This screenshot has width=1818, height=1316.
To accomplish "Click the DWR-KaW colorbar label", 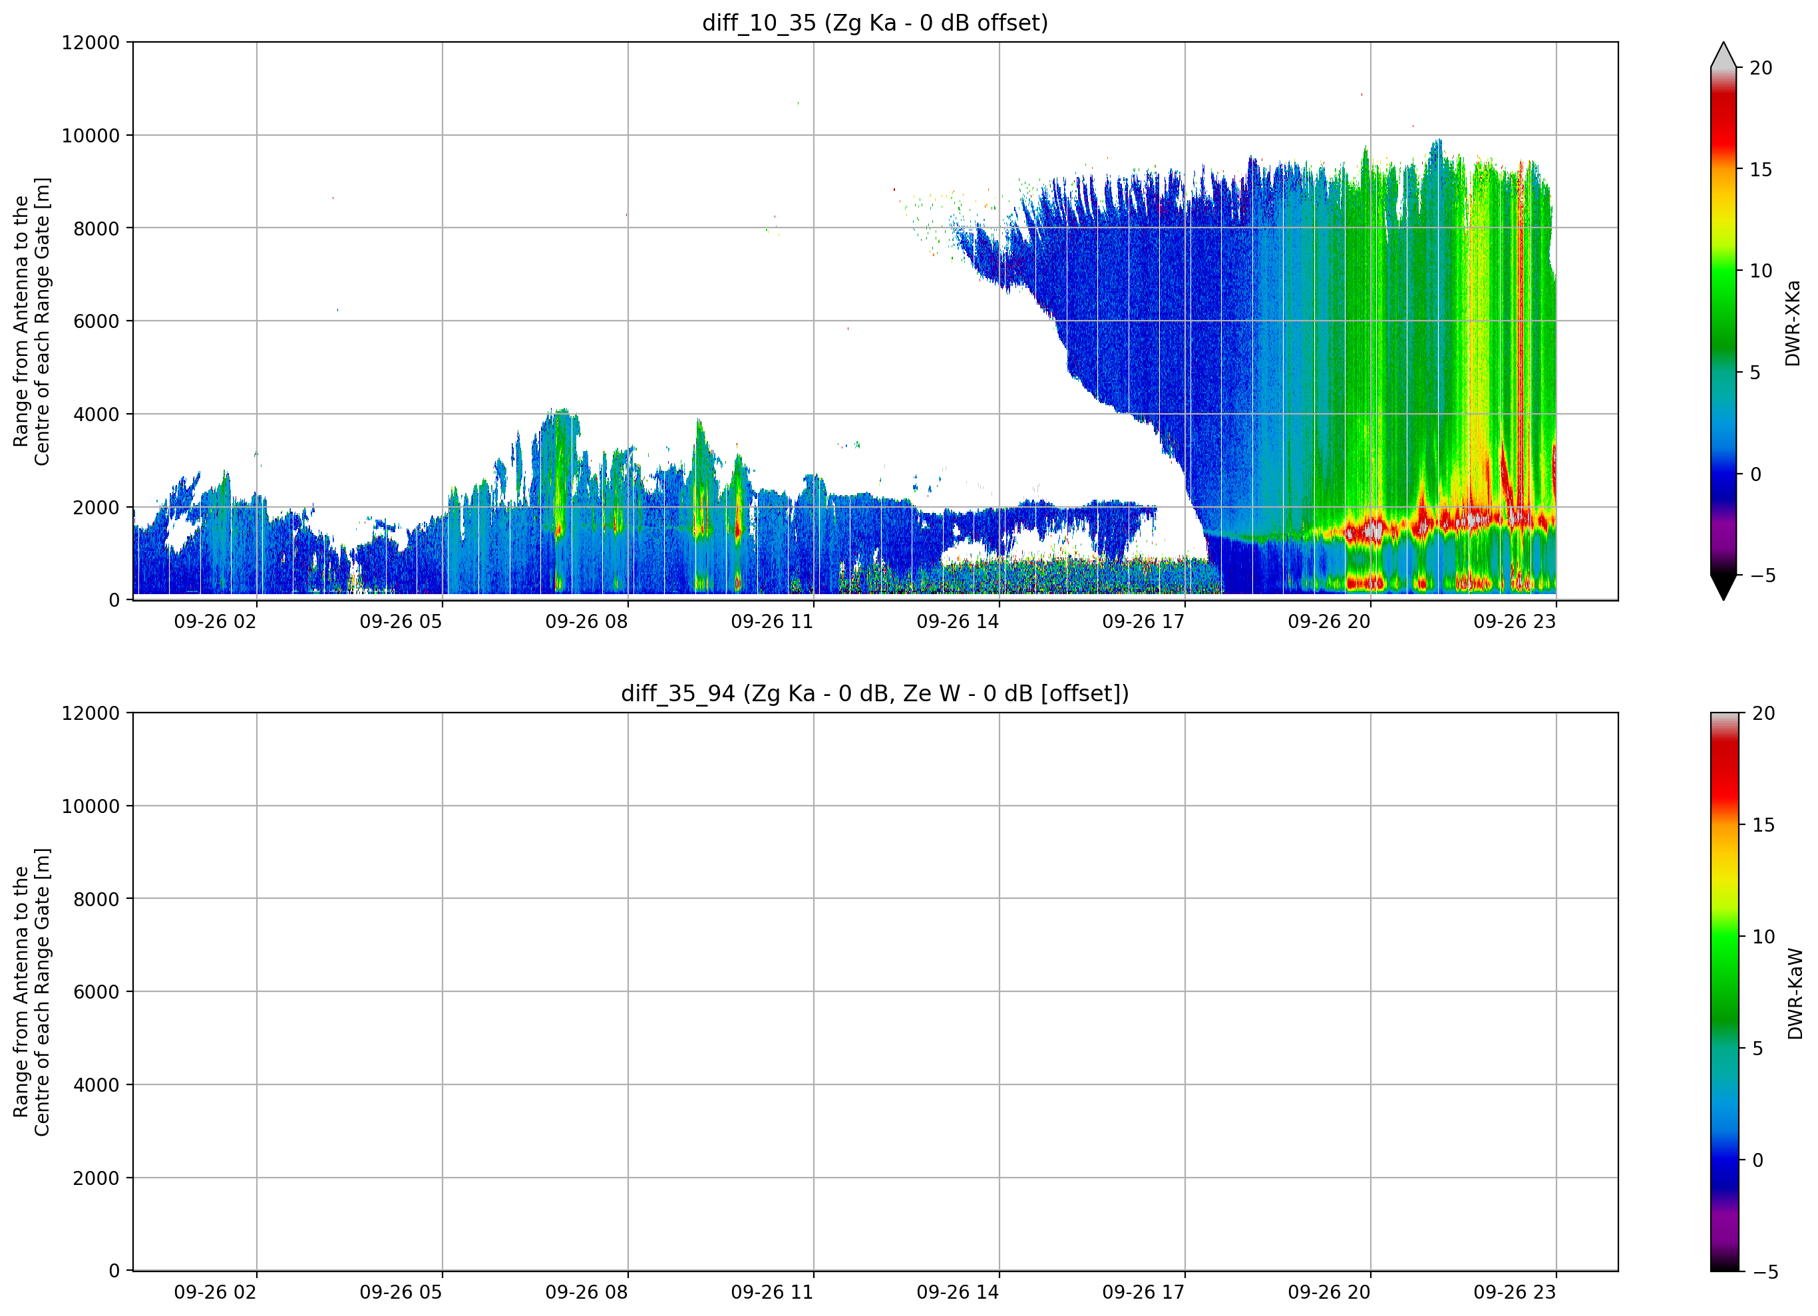I will coord(1795,994).
